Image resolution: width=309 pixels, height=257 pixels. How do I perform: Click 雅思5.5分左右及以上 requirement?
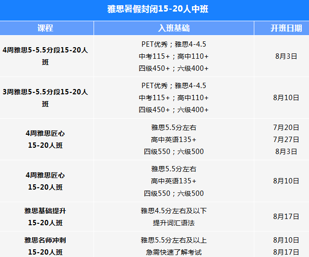click(174, 240)
